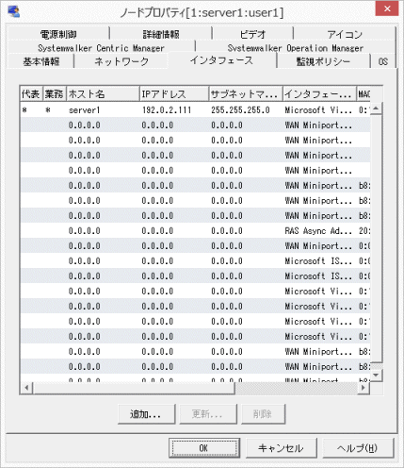Click the horizontal scroll left arrow

coord(26,388)
